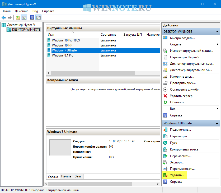
Task: Click the Справка icon under Windows 7 Ultimate
Action: coord(165,182)
